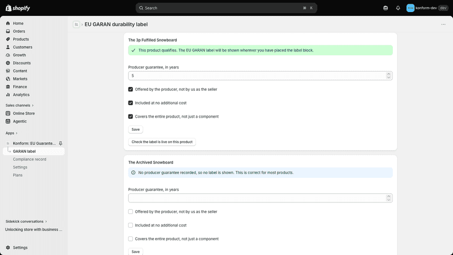The image size is (453, 255).
Task: Open the Plans page
Action: click(18, 175)
